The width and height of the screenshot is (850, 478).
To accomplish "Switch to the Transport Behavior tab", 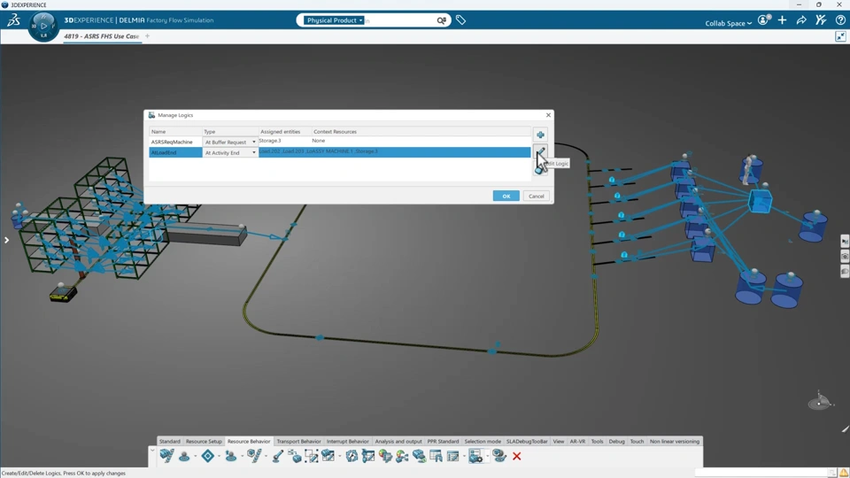I will pyautogui.click(x=298, y=442).
